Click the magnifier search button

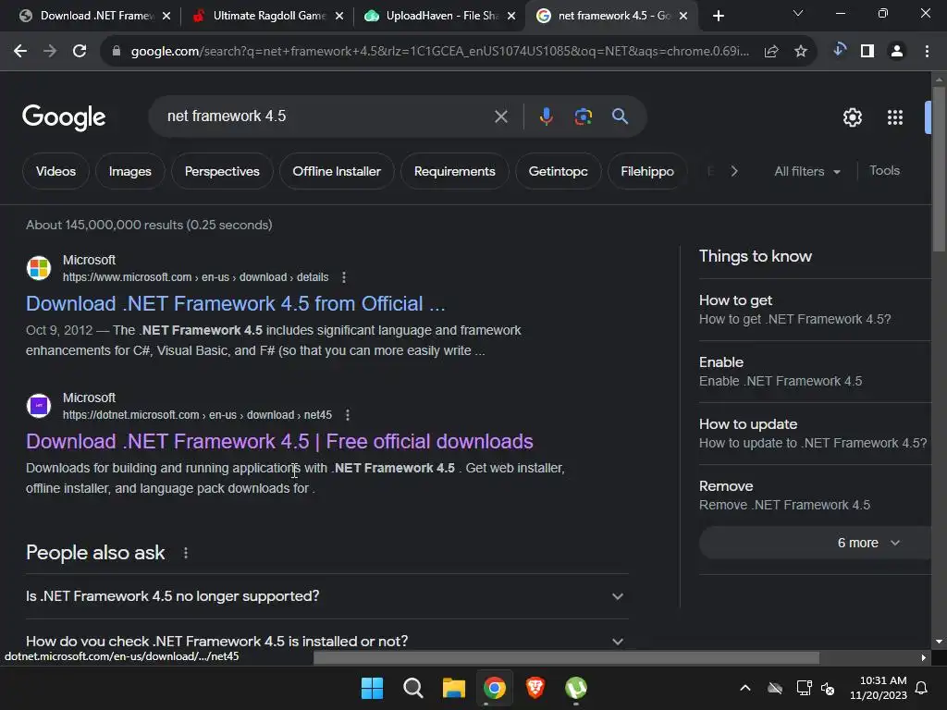tap(620, 116)
